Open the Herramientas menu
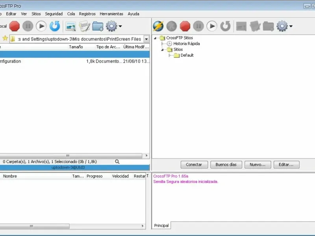 point(111,14)
